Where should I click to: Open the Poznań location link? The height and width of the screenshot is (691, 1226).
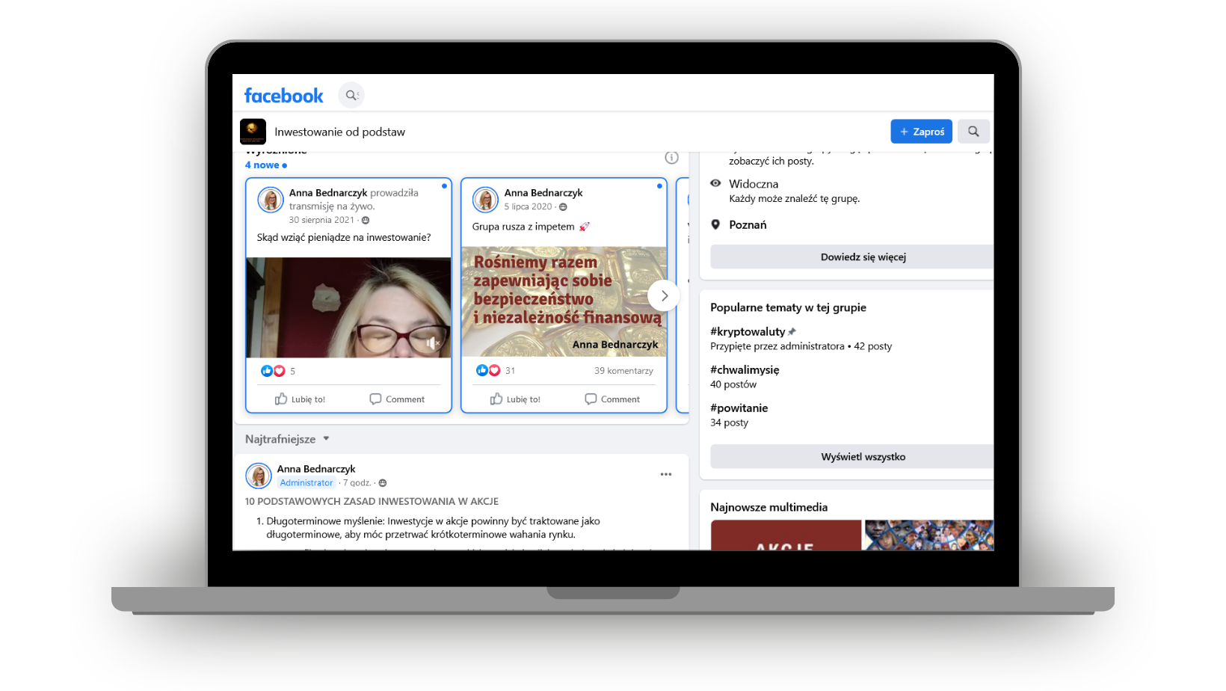748,225
